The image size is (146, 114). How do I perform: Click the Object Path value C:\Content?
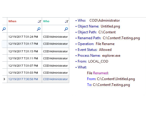107,32
